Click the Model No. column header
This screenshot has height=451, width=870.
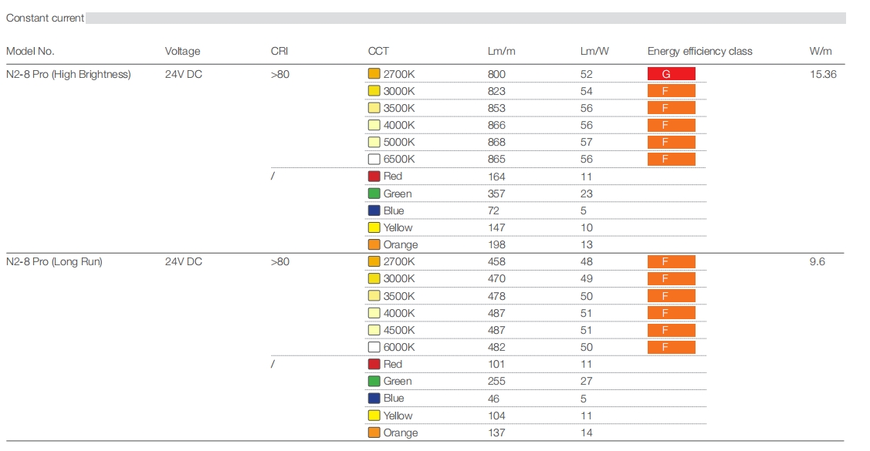30,52
